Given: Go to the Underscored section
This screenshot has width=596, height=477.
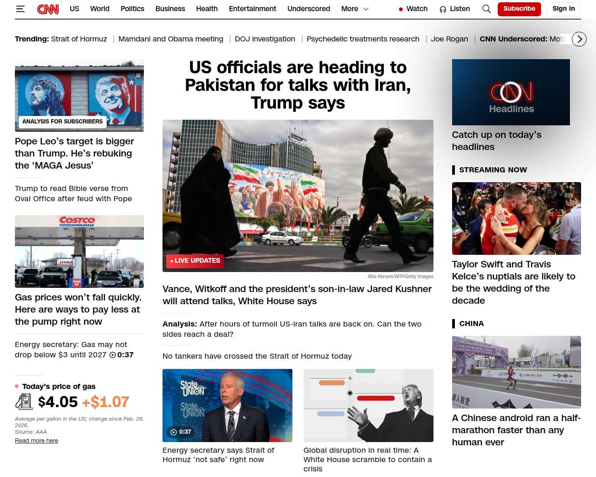Looking at the screenshot, I should pos(308,9).
